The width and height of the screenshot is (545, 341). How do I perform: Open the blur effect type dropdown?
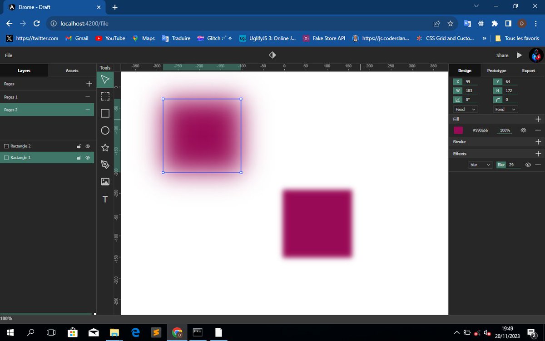pos(480,165)
